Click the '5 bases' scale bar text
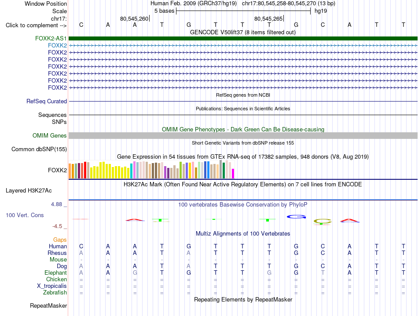 pos(164,11)
